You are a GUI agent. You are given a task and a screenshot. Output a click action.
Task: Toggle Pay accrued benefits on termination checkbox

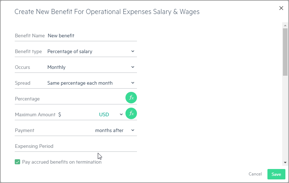pos(18,162)
